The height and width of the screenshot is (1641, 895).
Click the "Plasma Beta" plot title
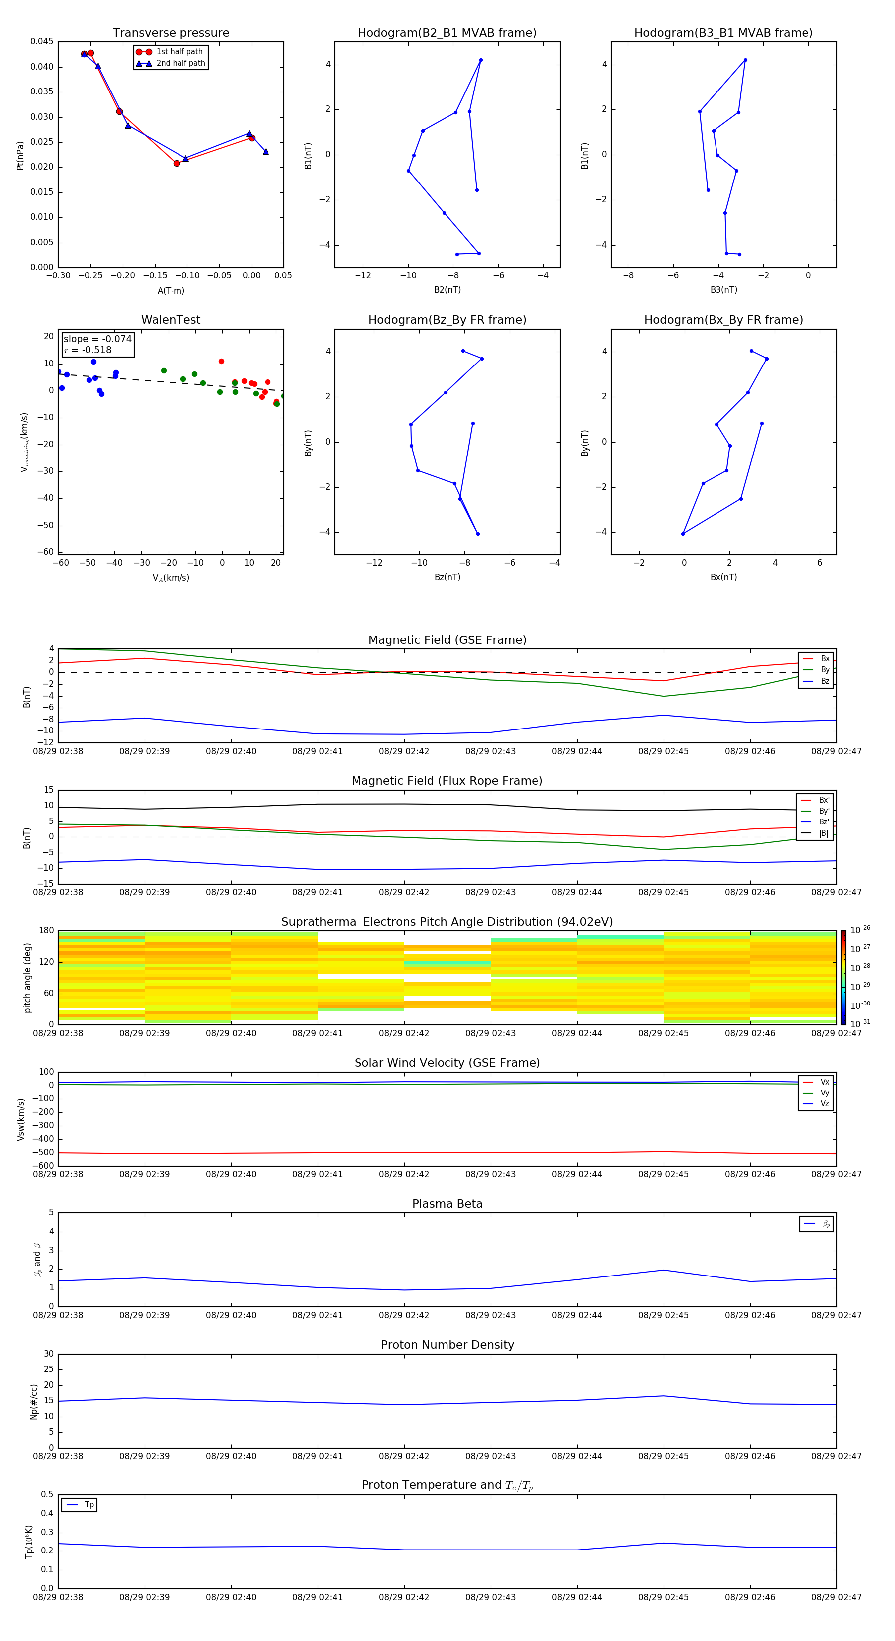click(447, 1204)
